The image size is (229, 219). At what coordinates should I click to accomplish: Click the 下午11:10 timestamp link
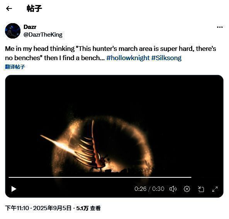(17, 208)
